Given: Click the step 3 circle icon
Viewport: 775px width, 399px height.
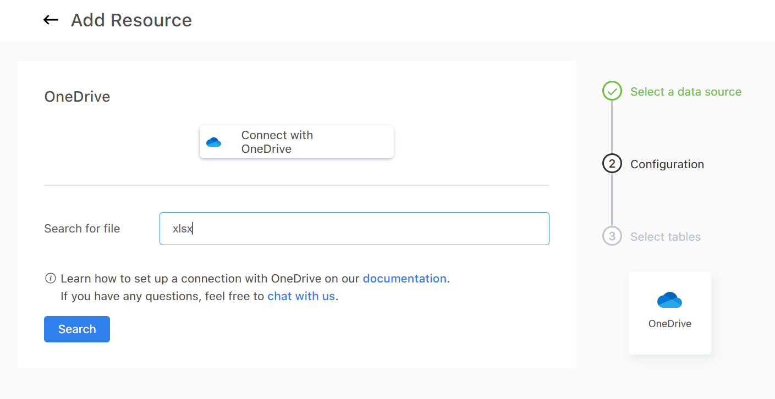Looking at the screenshot, I should coord(612,236).
